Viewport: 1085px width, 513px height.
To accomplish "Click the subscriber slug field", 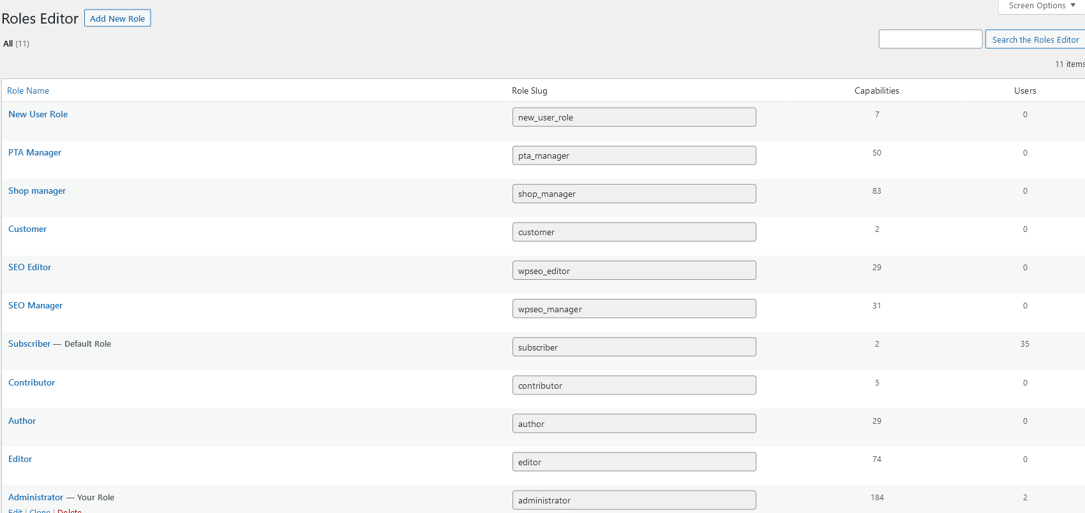I will pyautogui.click(x=634, y=347).
